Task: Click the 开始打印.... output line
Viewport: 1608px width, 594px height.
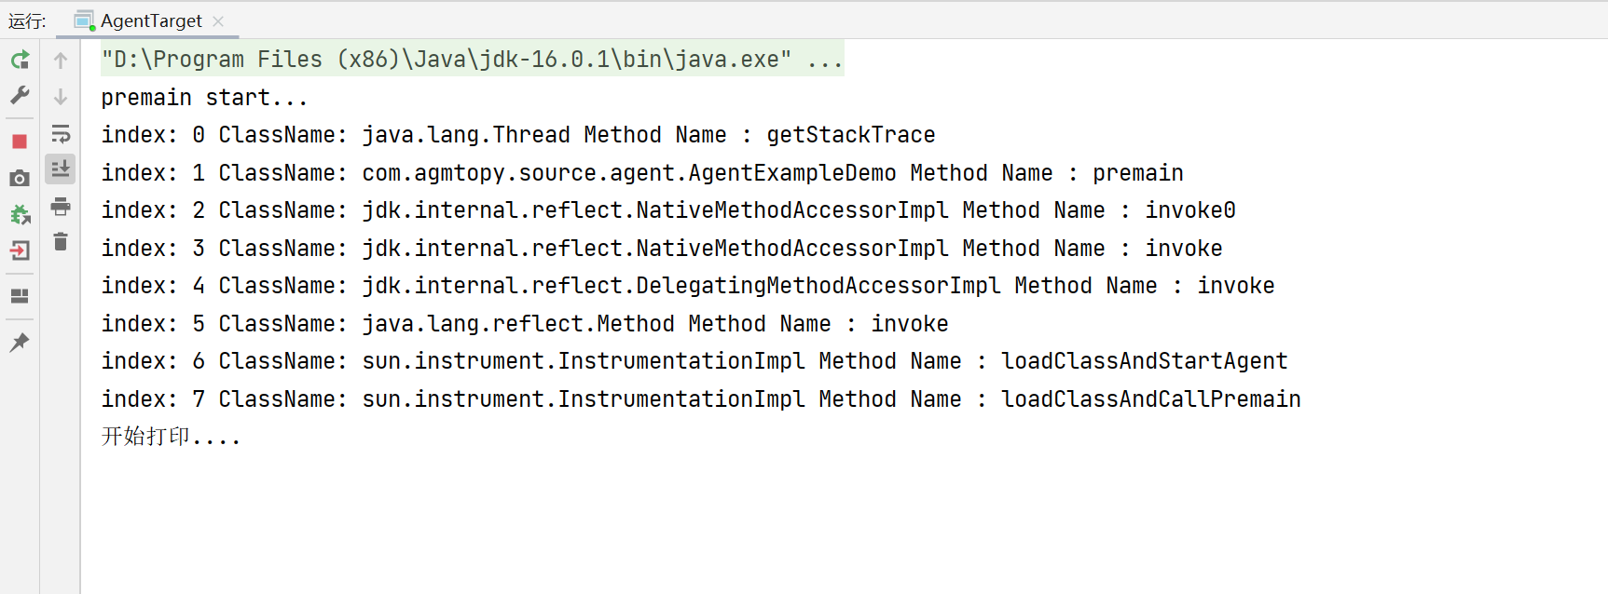Action: (171, 437)
